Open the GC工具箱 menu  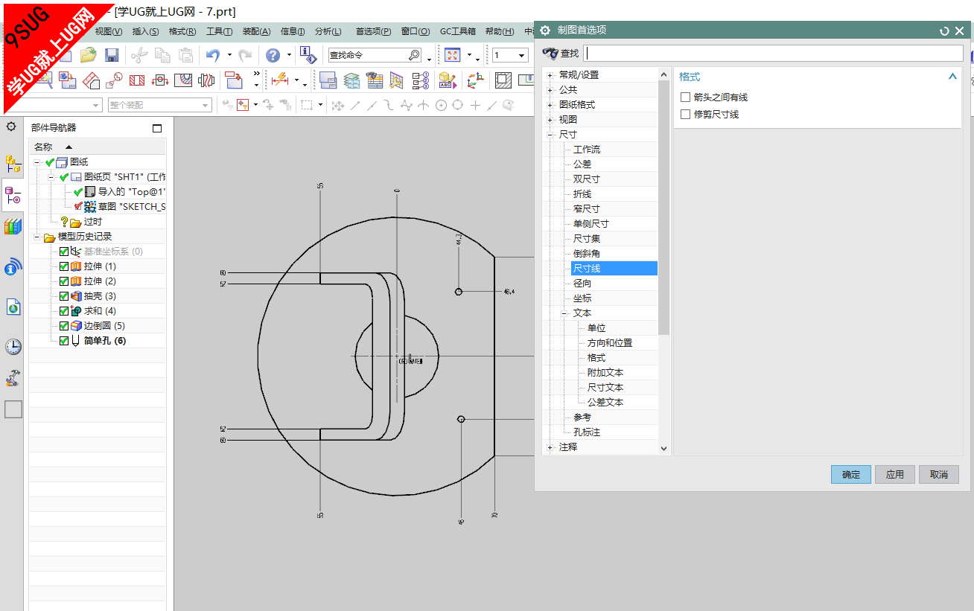(x=457, y=31)
